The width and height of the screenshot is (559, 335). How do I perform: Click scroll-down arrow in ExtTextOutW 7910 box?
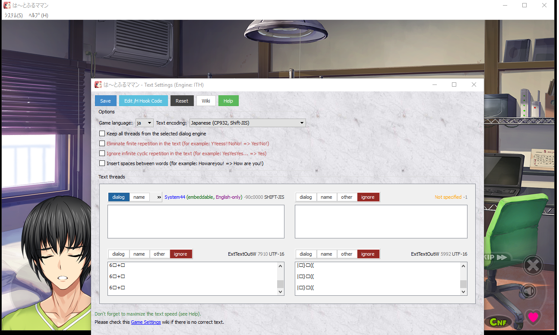pos(281,292)
